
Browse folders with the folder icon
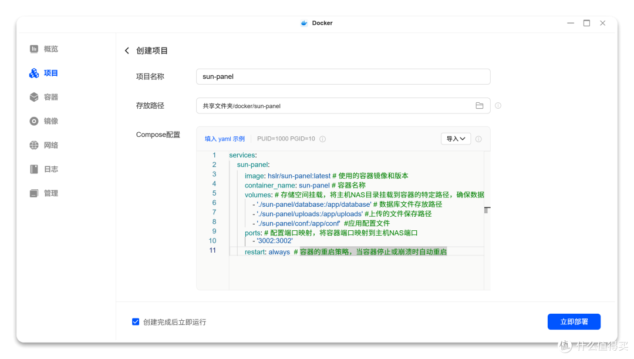pos(479,106)
